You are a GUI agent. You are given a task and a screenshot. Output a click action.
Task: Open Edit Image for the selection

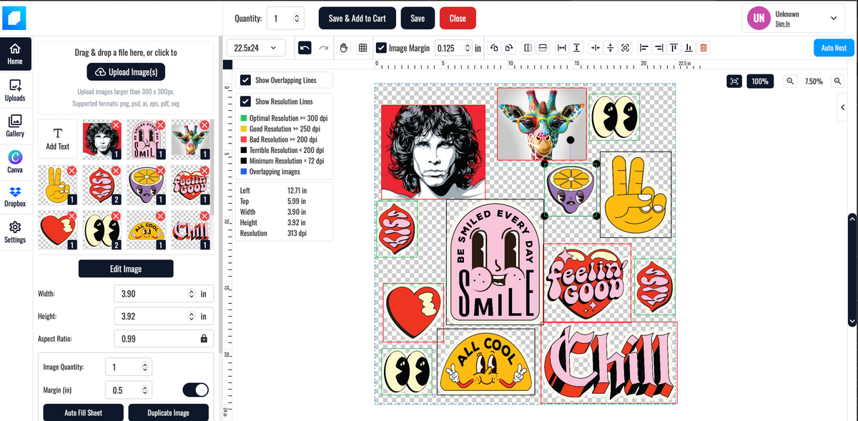126,269
